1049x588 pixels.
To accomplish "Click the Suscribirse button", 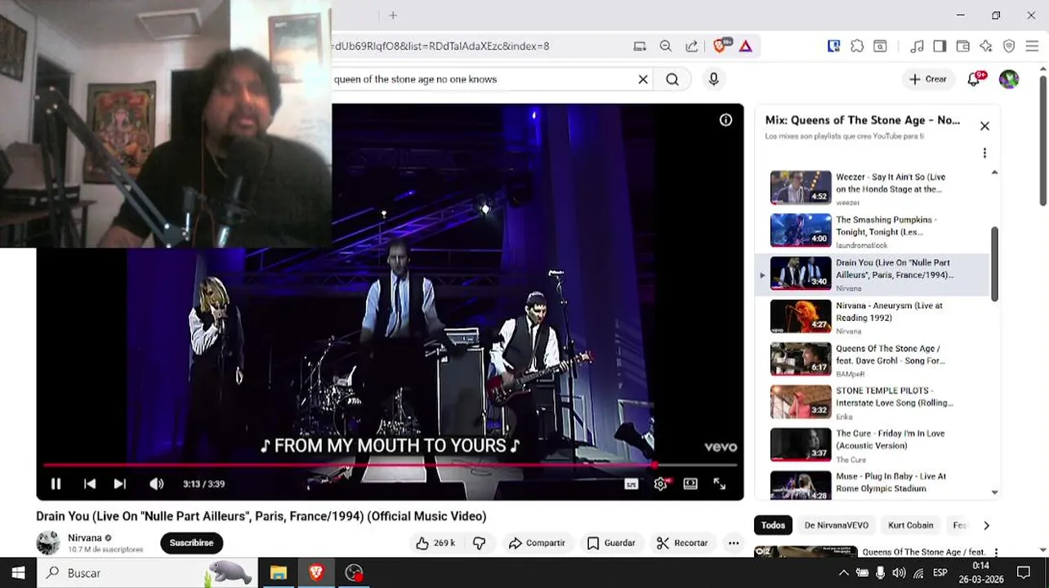I will coord(191,542).
